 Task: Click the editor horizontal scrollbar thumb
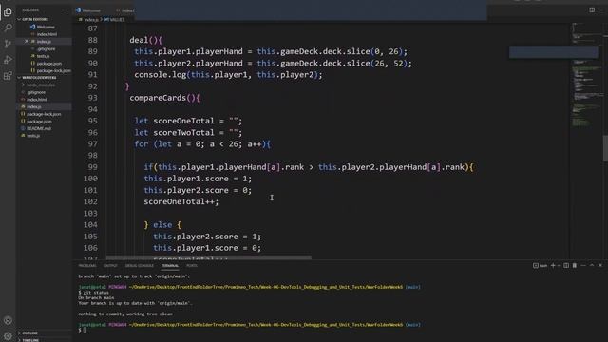[x=209, y=257]
